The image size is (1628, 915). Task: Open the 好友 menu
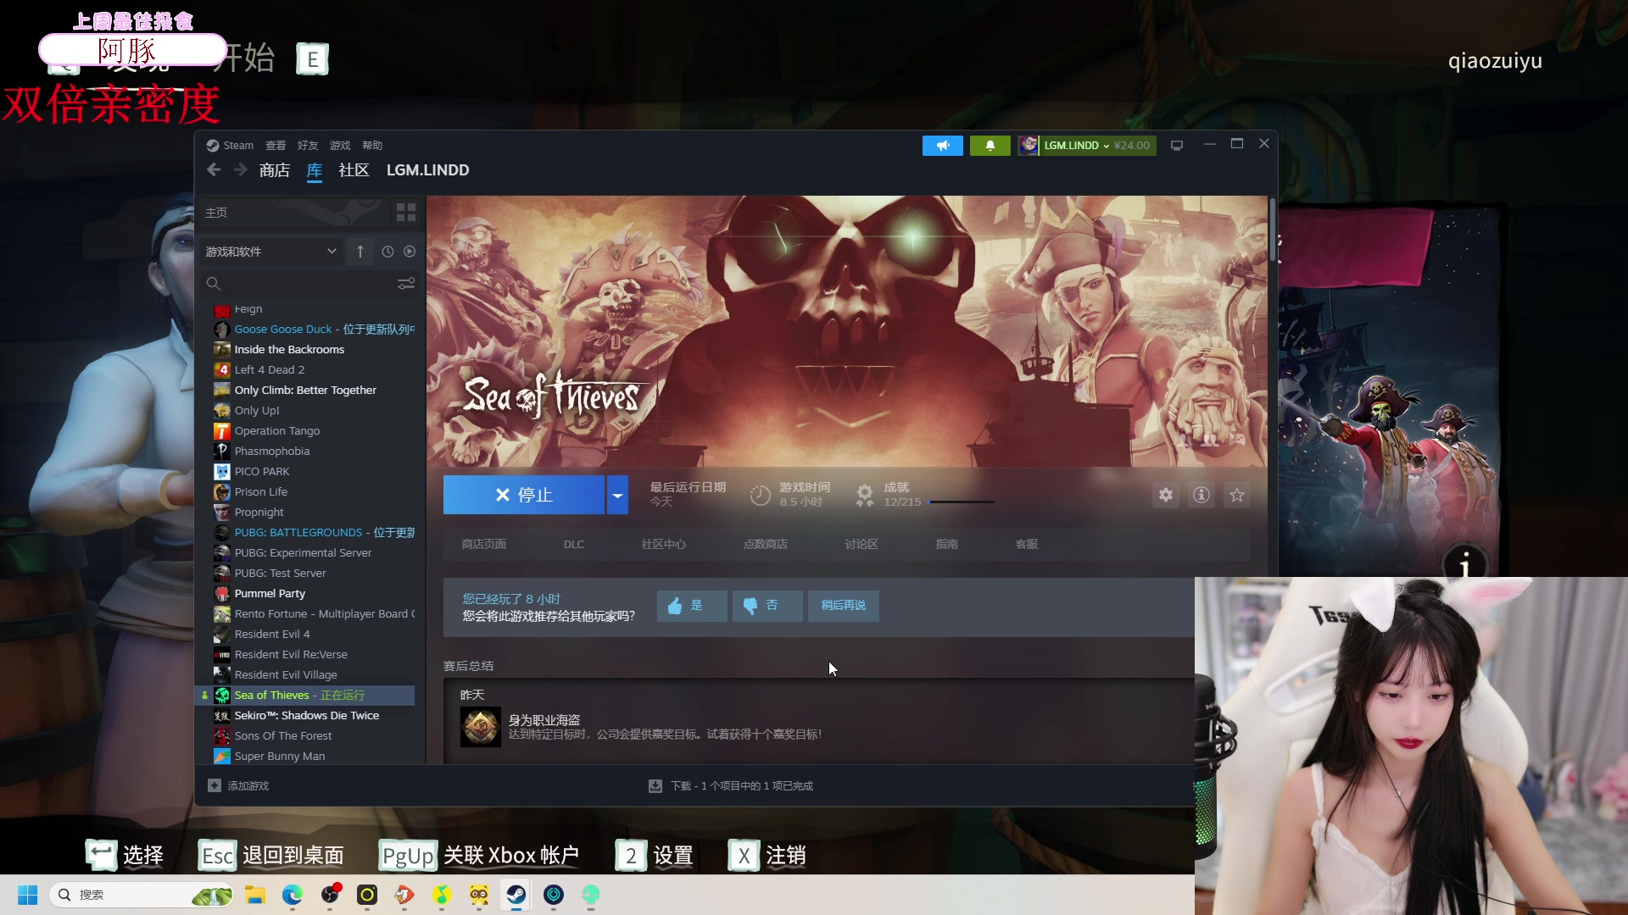(308, 146)
